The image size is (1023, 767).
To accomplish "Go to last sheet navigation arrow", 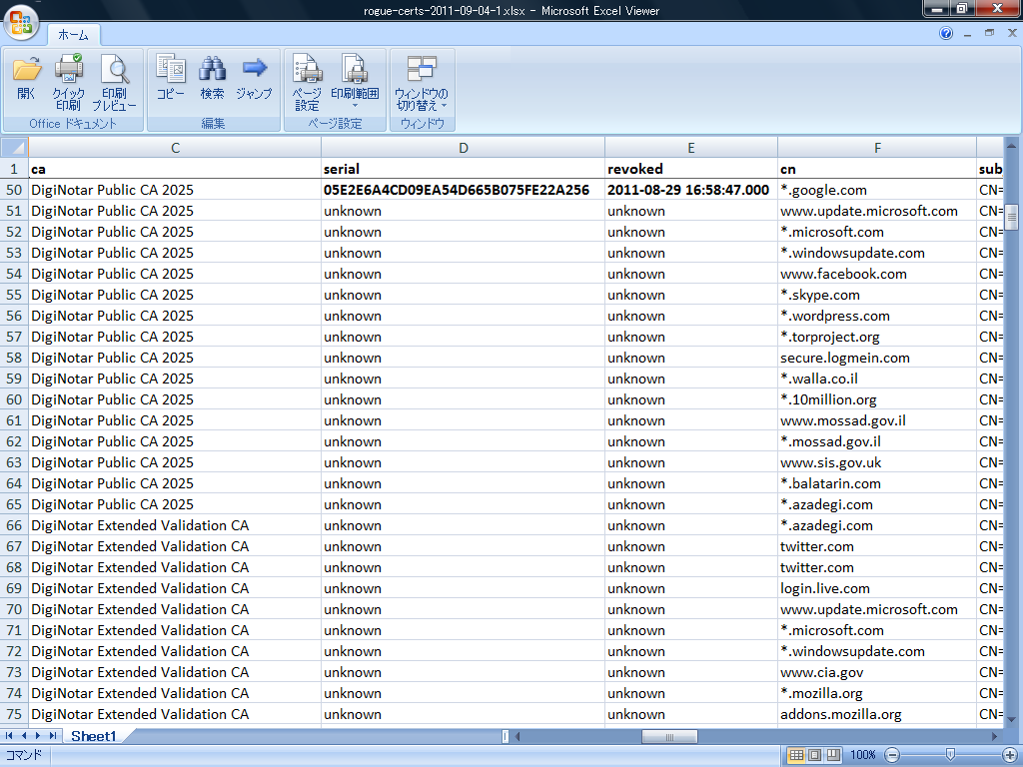I will point(53,736).
